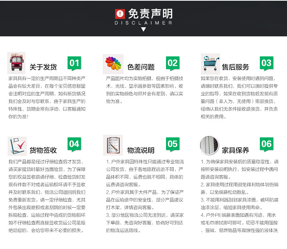The height and width of the screenshot is (249, 287).
Task: Click the 货物签收 heading
Action: [x=43, y=150]
